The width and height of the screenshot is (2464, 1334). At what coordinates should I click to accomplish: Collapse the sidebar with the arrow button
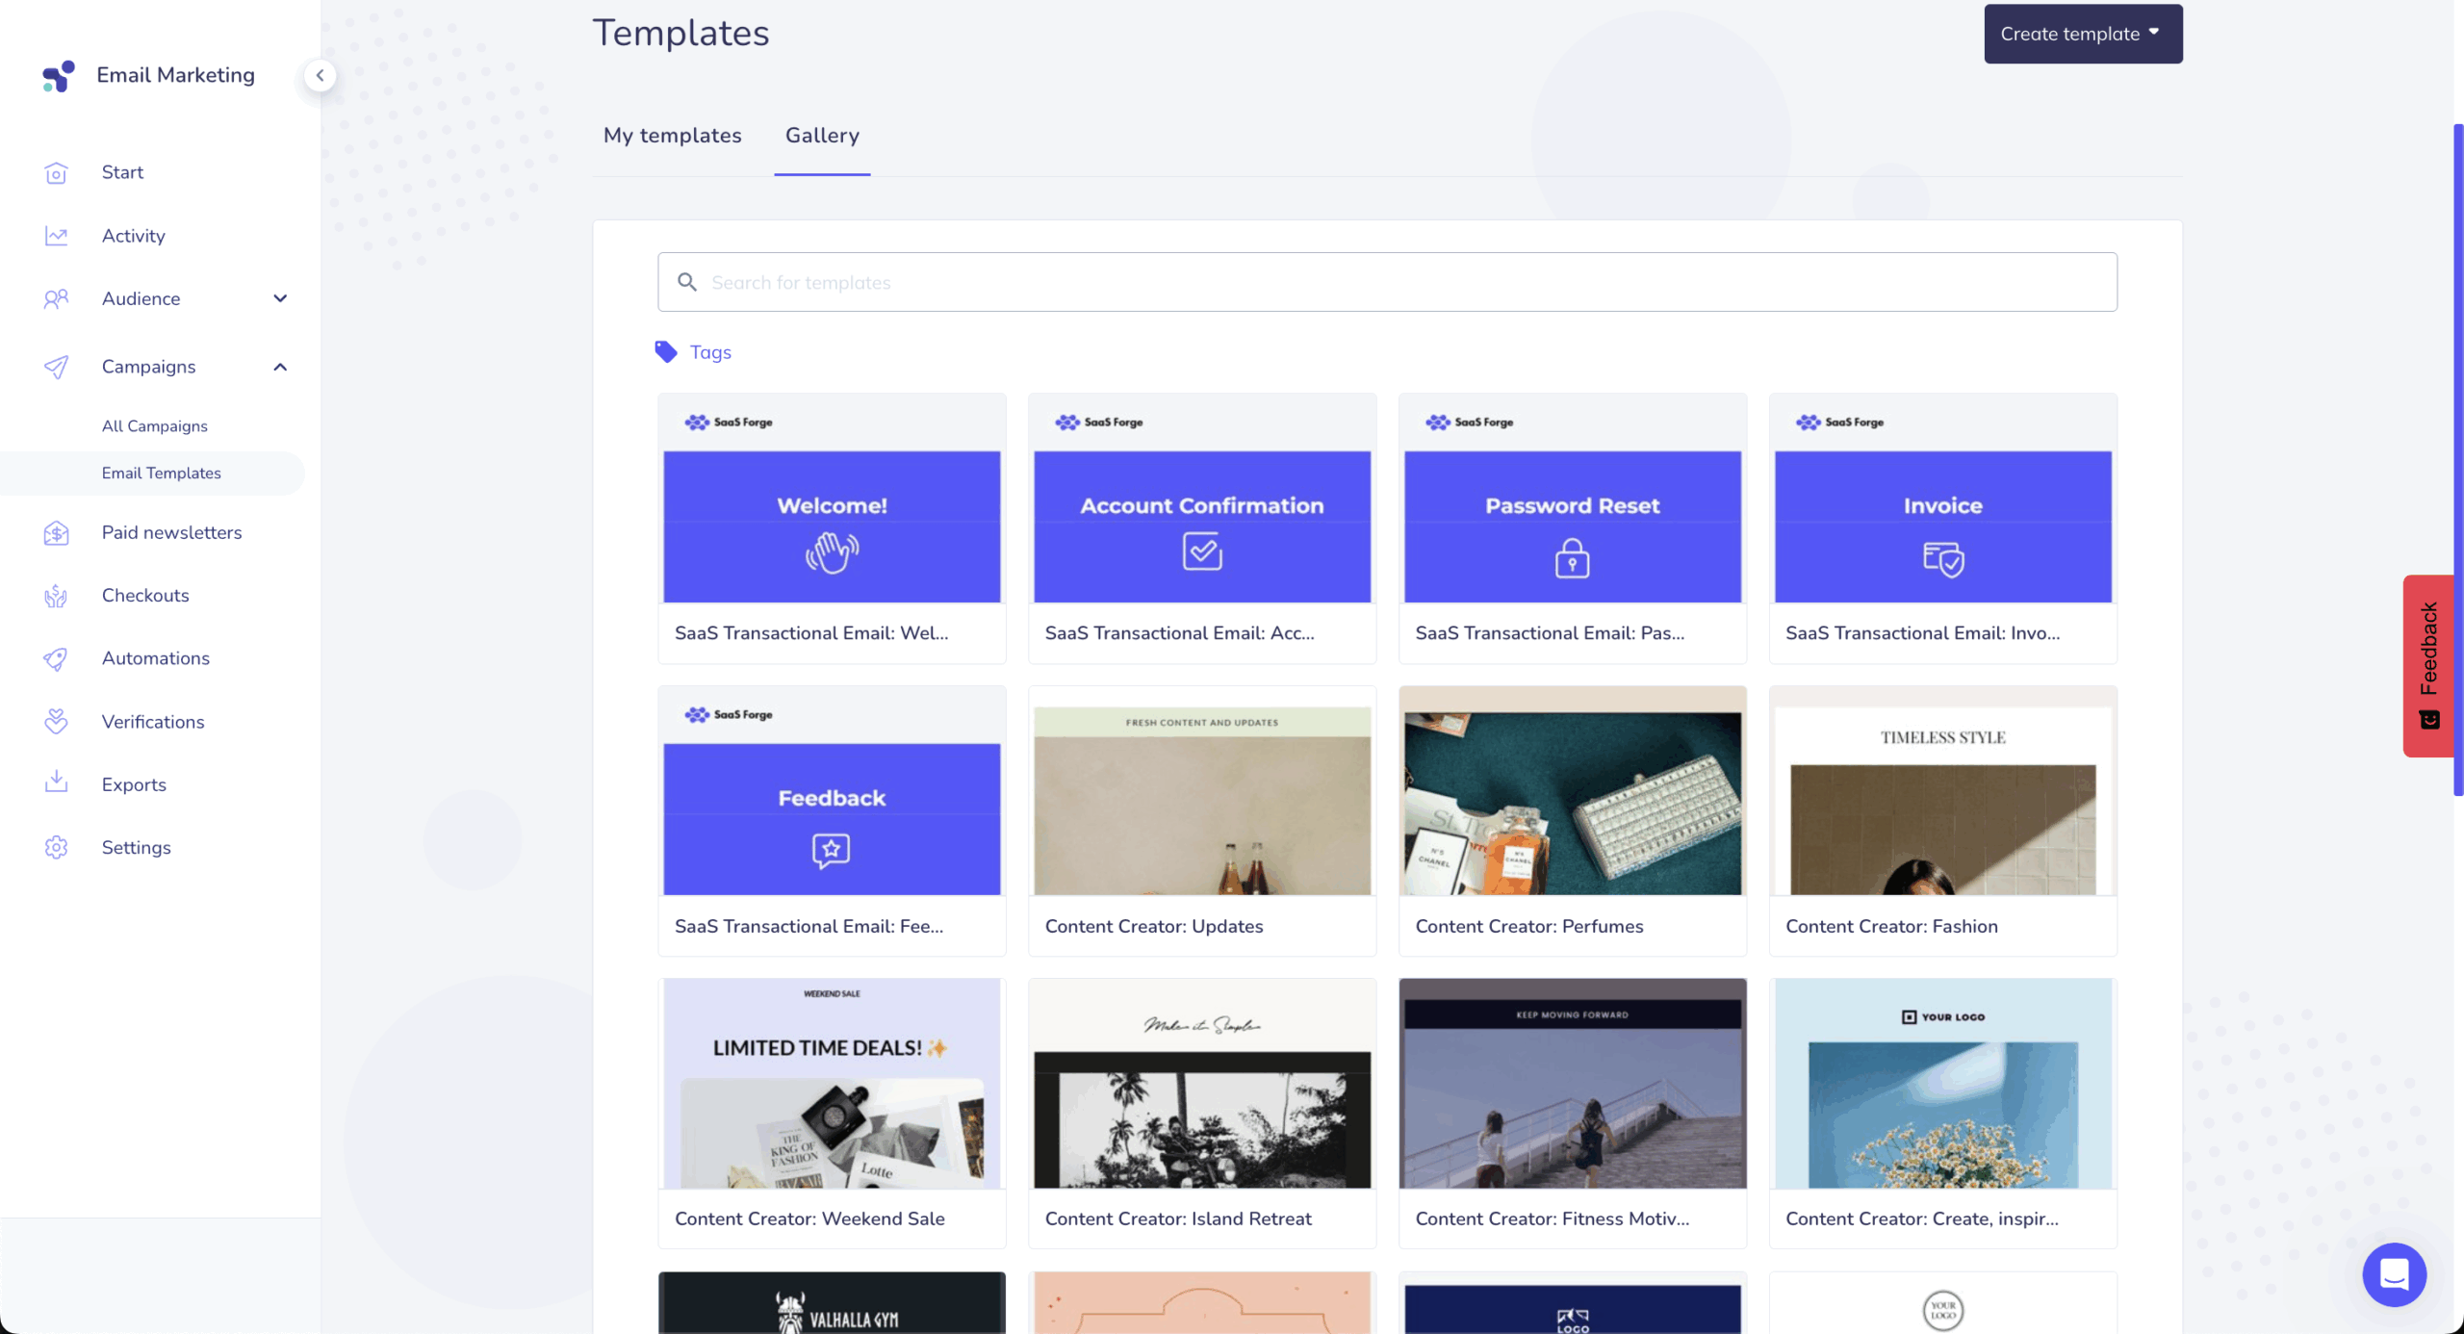320,75
